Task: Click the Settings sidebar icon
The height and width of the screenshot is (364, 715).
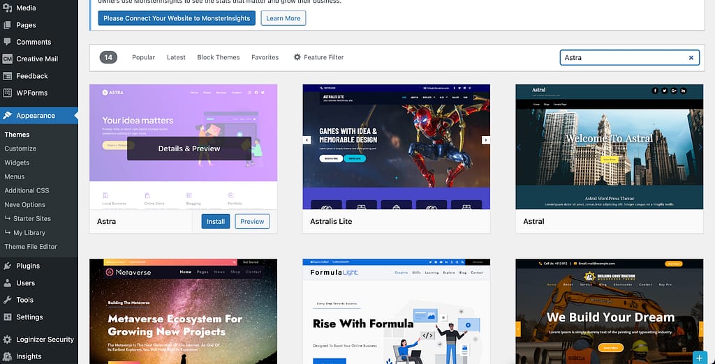Action: pyautogui.click(x=7, y=317)
